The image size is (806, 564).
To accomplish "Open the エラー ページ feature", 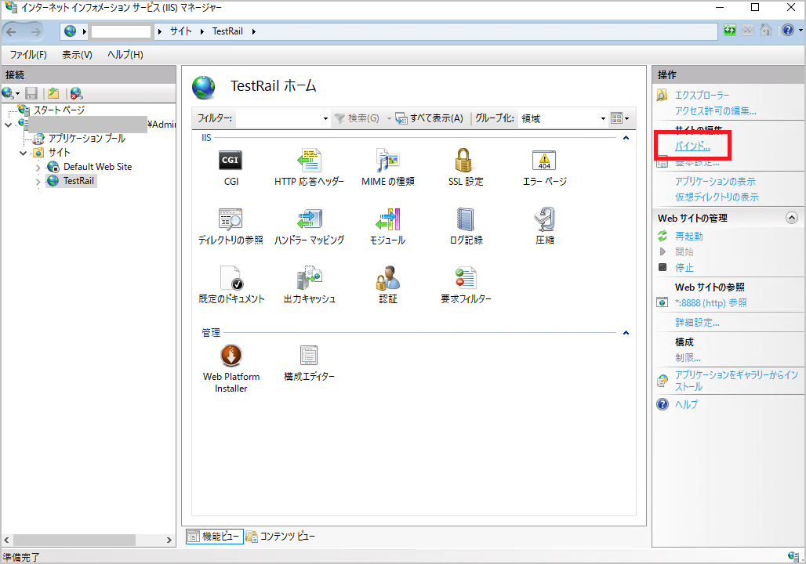I will pos(544,161).
